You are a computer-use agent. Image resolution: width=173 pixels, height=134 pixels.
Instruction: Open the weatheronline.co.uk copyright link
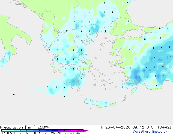(x=150, y=132)
